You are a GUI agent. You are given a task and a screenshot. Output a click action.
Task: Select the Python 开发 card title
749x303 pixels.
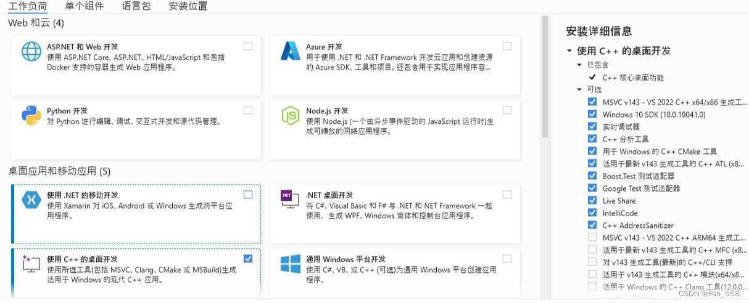67,111
